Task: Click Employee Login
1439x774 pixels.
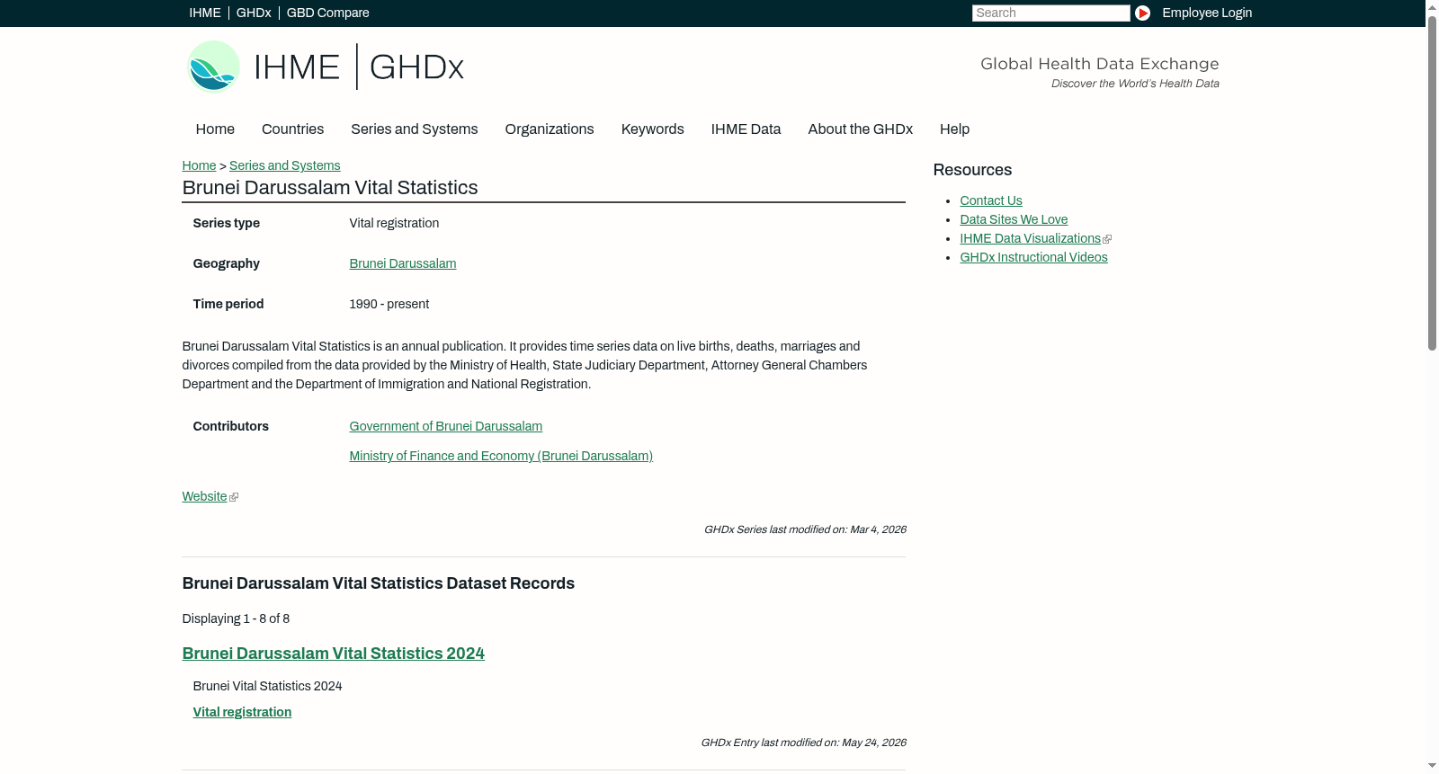Action: tap(1207, 13)
